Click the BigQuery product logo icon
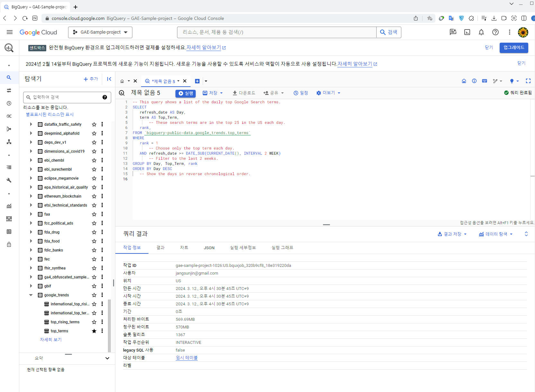 (9, 48)
